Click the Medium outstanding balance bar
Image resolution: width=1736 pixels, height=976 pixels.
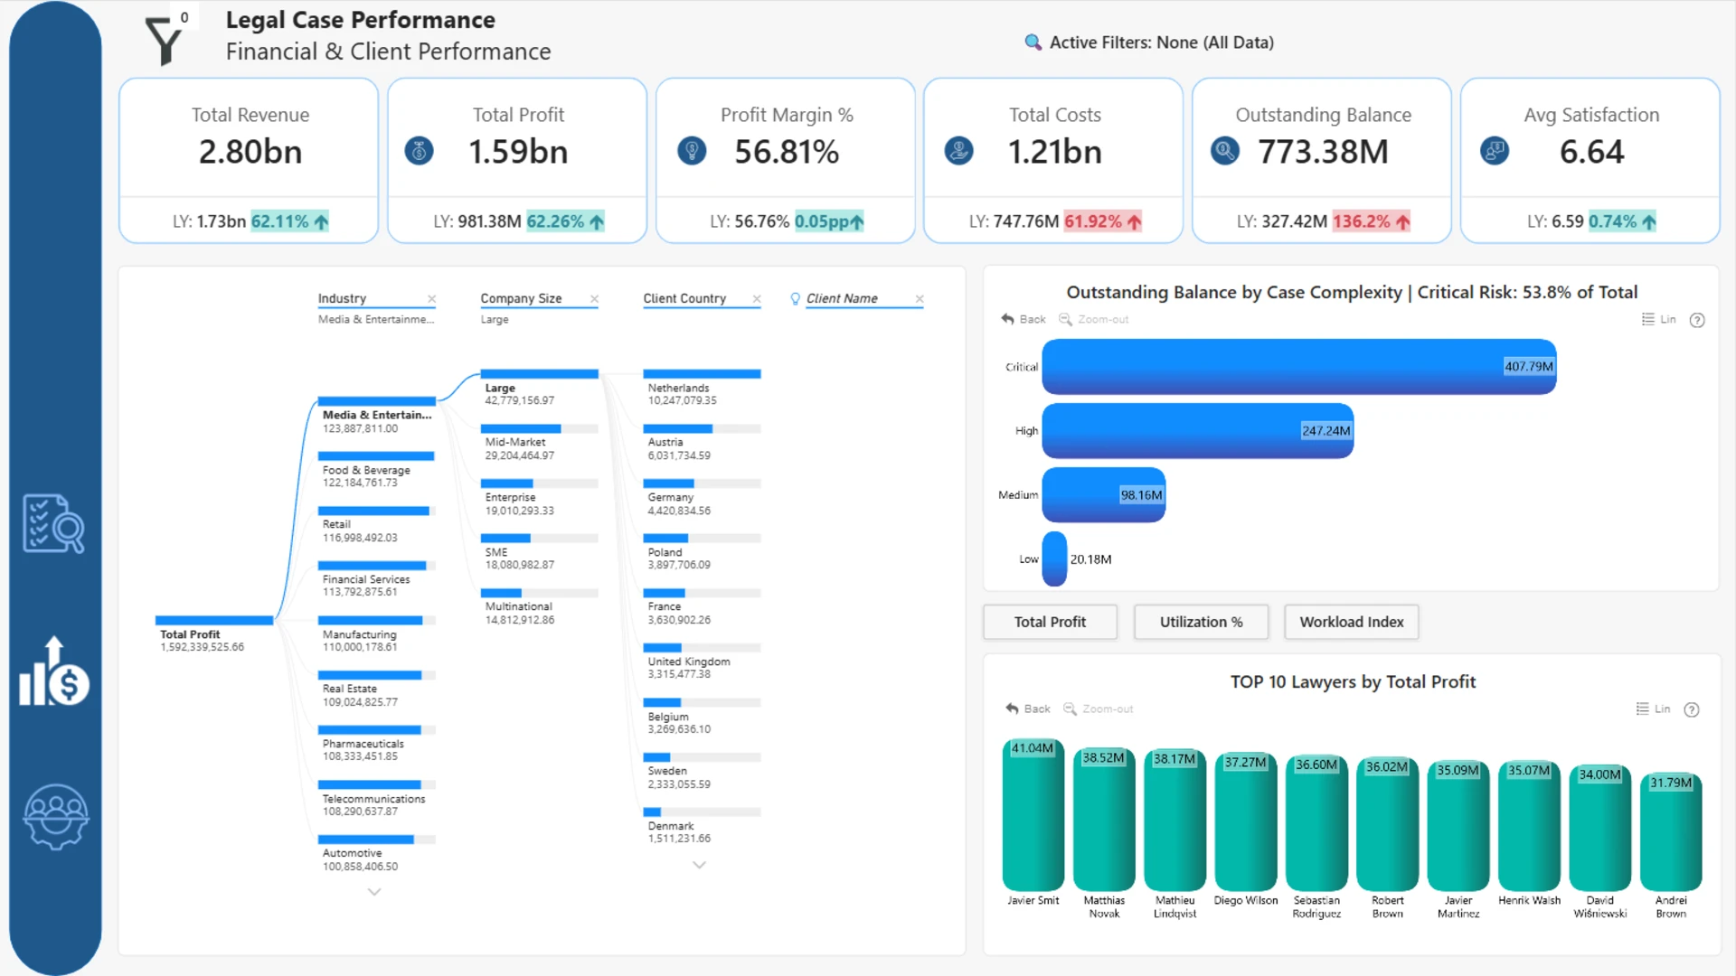(1104, 495)
